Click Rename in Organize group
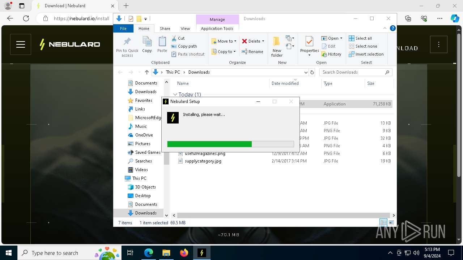The image size is (463, 260). [x=252, y=52]
